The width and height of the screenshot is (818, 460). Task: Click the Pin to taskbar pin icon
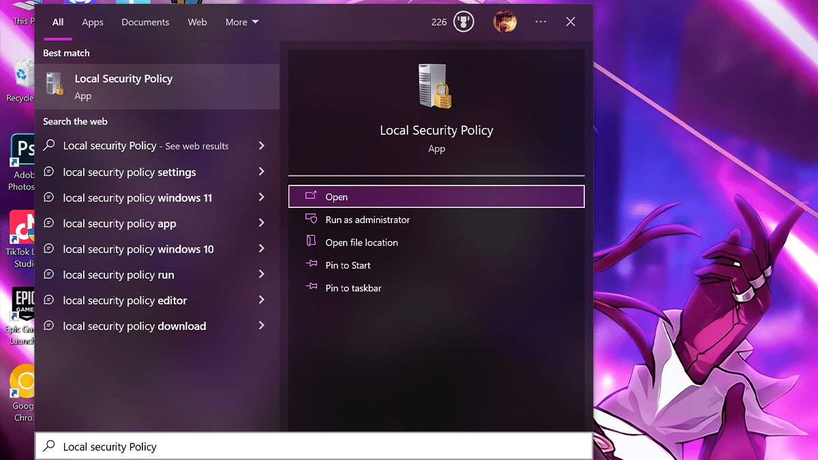[x=312, y=287]
